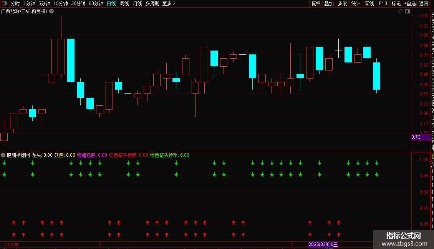The width and height of the screenshot is (434, 249).
Task: Select the 60分钟 period tab
Action: coord(96,3)
